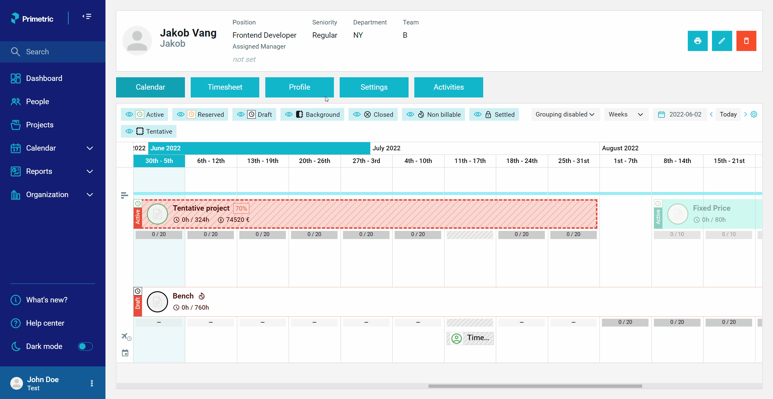The height and width of the screenshot is (399, 773).
Task: Click the red trash delete button
Action: pos(746,41)
